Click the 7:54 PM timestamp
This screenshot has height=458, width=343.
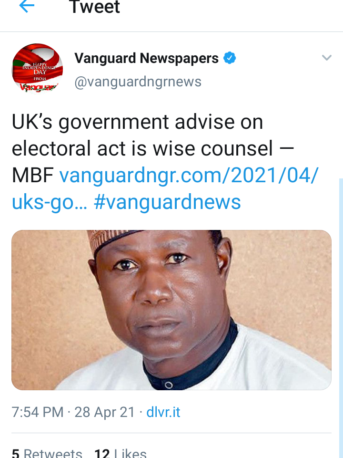point(38,412)
